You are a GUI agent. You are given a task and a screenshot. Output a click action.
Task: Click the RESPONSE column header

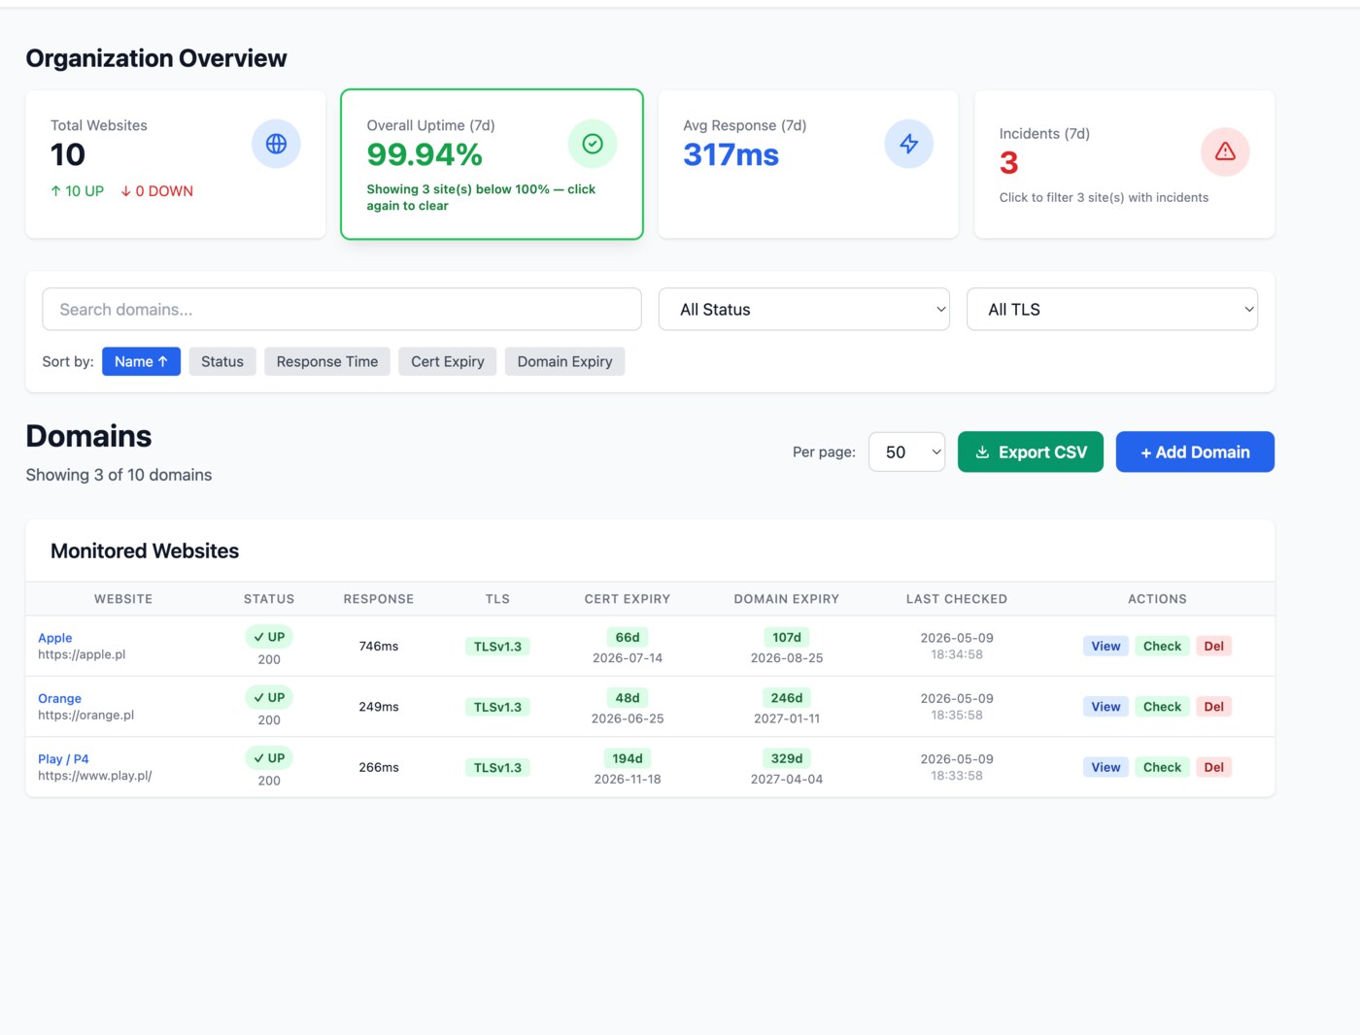379,599
